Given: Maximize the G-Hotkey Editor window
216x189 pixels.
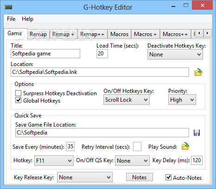Looking at the screenshot, I should [186, 6].
